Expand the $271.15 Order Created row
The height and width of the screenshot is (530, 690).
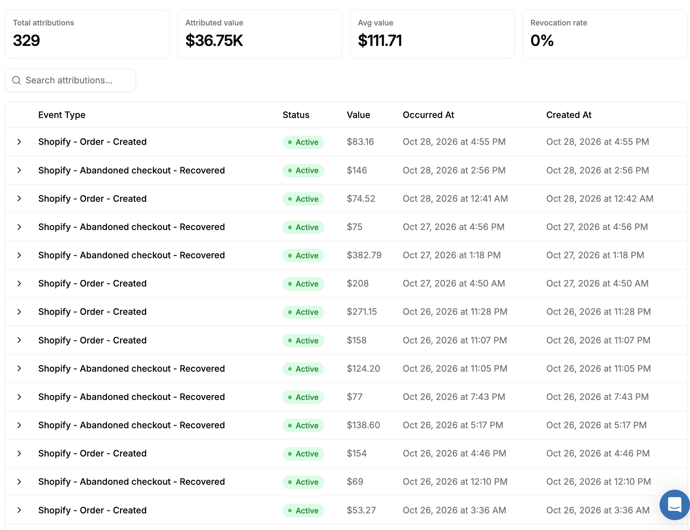19,312
